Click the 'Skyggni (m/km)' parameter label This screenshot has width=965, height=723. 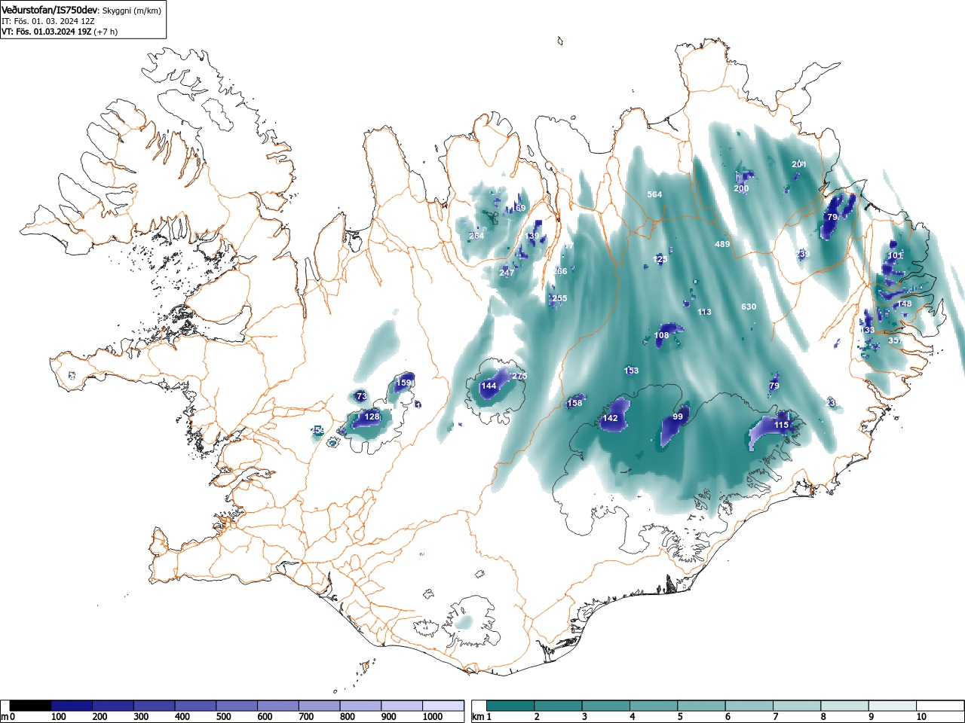(x=131, y=11)
